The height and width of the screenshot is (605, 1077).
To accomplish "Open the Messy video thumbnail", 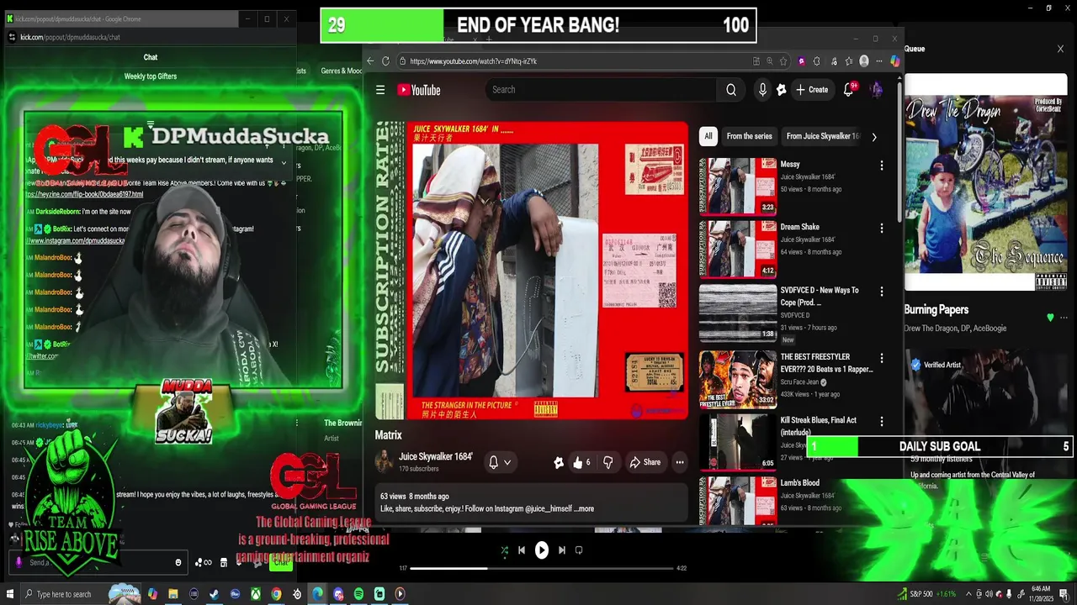I will coord(738,186).
